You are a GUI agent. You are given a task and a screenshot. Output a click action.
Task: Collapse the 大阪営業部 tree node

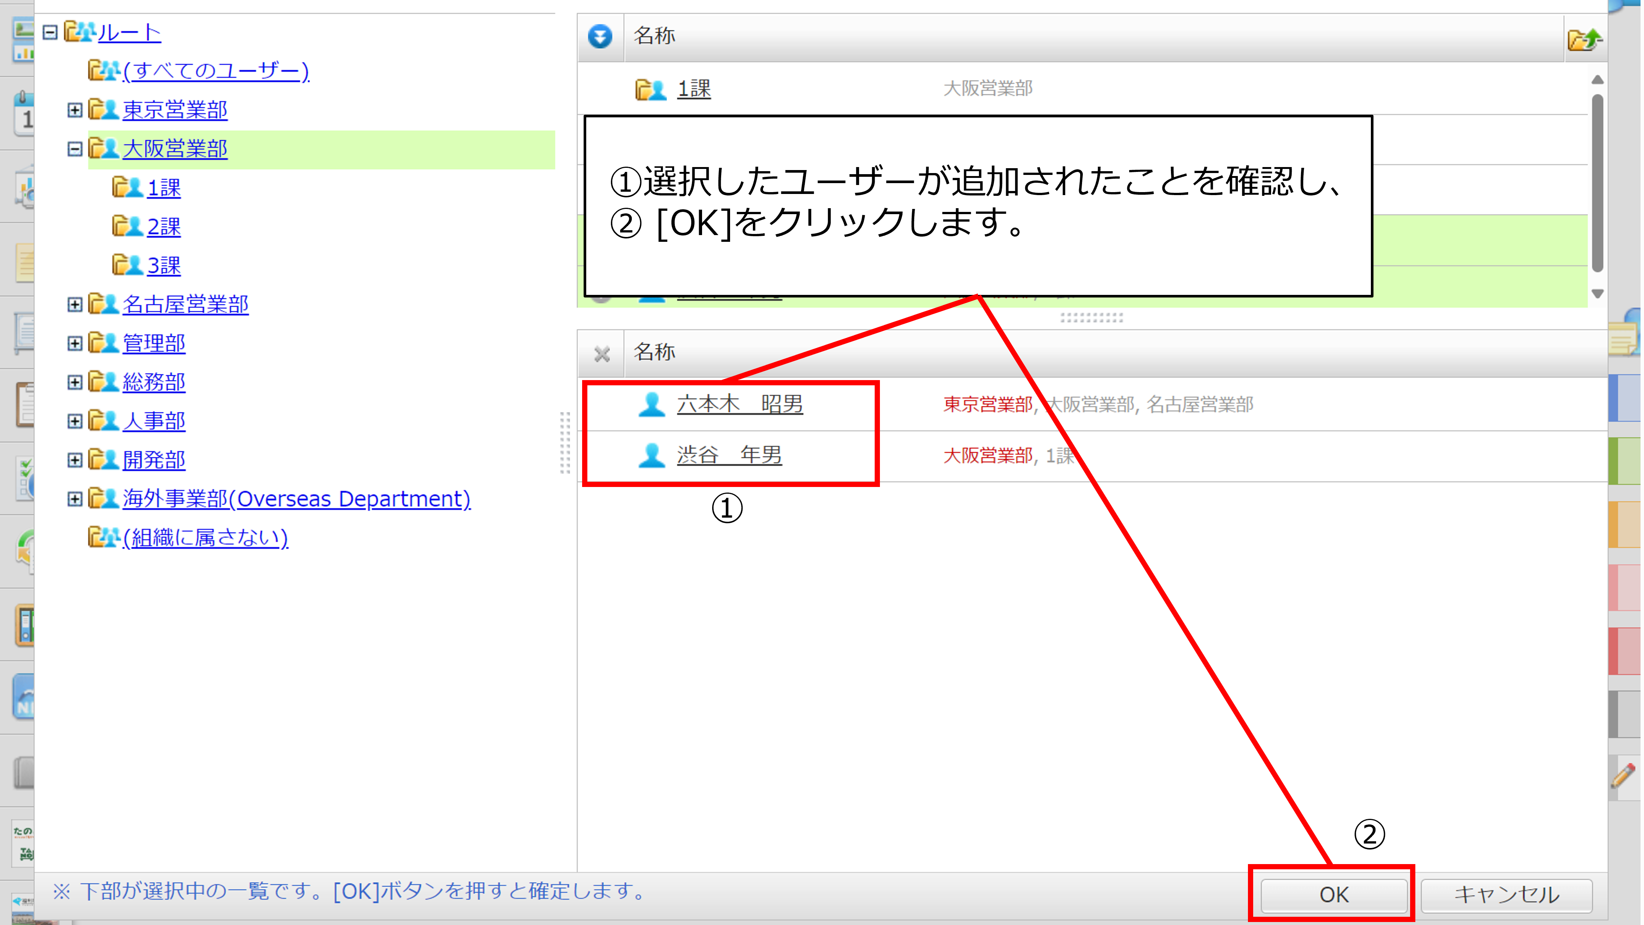(75, 149)
